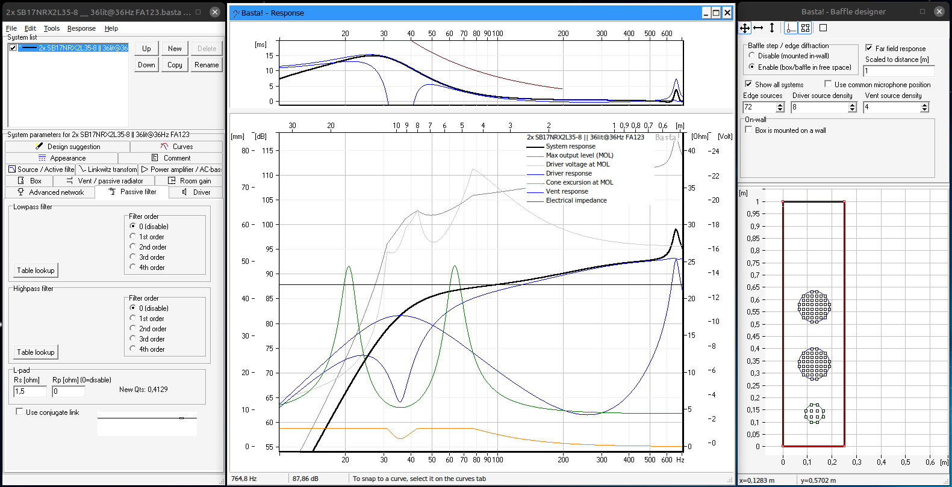Decrease Edge sources spinner value
The image size is (952, 487).
pyautogui.click(x=780, y=109)
